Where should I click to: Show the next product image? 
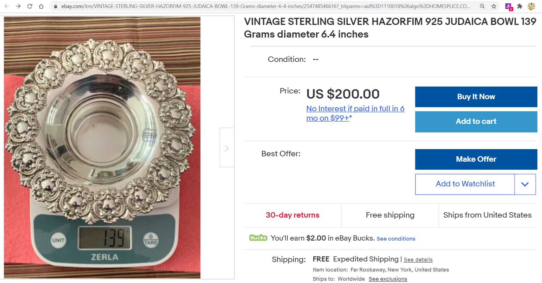click(x=227, y=148)
